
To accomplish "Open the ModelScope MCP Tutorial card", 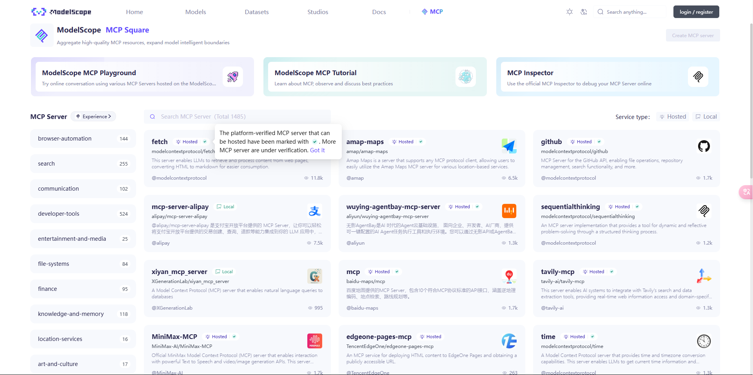I will point(375,77).
